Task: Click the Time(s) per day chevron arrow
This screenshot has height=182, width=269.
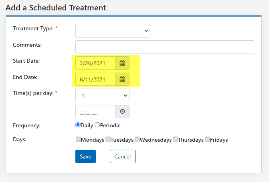Action: 125,95
